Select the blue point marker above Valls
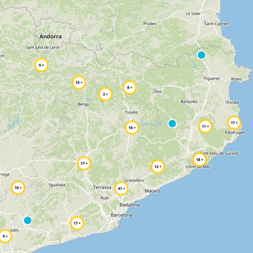The image size is (253, 253). 28,220
